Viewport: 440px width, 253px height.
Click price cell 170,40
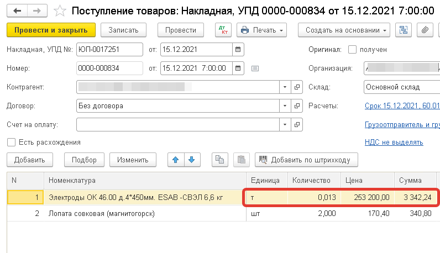point(368,213)
